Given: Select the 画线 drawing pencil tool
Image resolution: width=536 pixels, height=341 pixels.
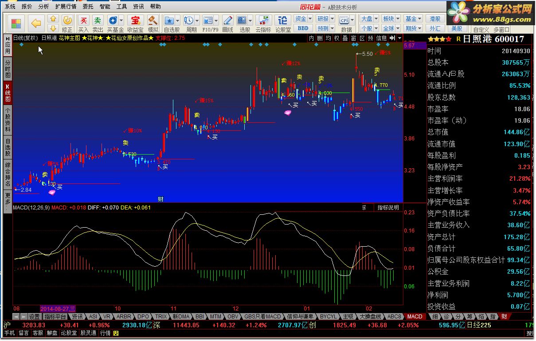Looking at the screenshot, I should tap(227, 23).
